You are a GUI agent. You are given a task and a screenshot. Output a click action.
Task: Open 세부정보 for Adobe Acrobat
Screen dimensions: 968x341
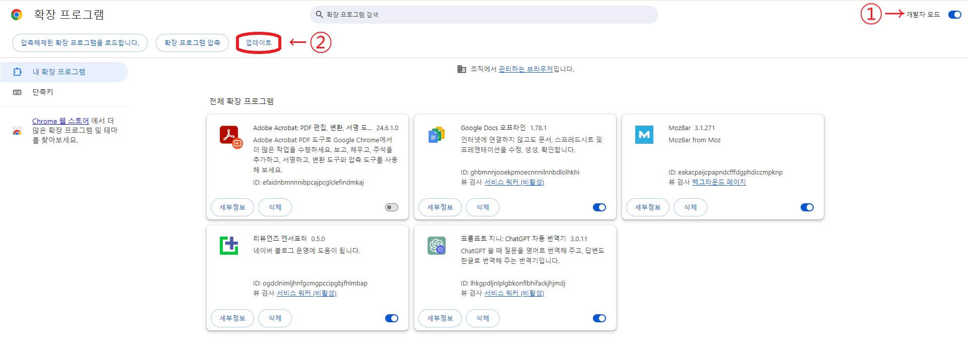coord(232,207)
